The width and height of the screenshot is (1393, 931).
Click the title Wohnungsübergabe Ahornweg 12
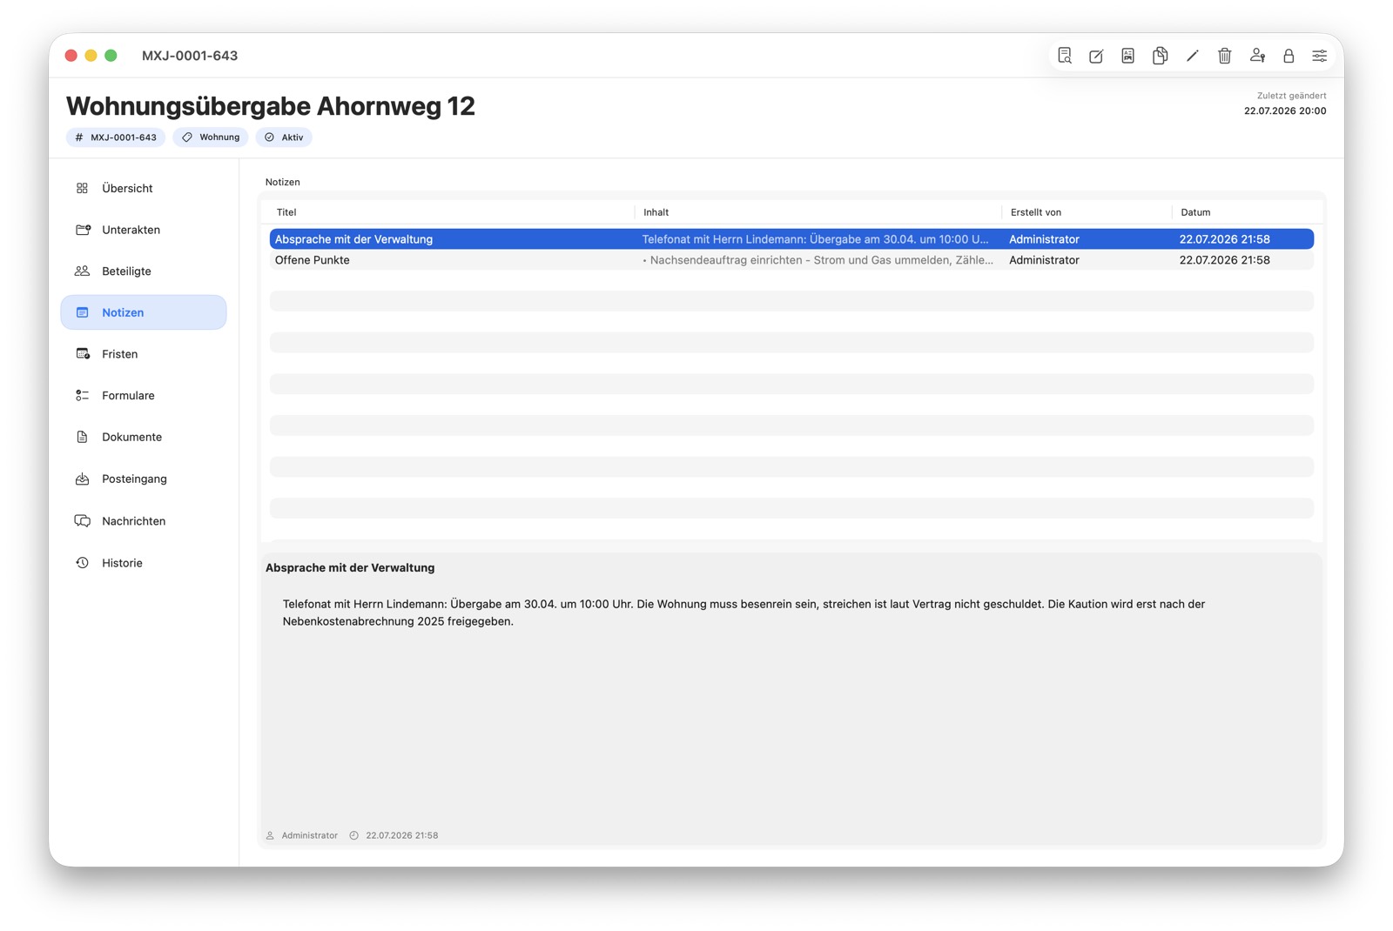click(271, 106)
